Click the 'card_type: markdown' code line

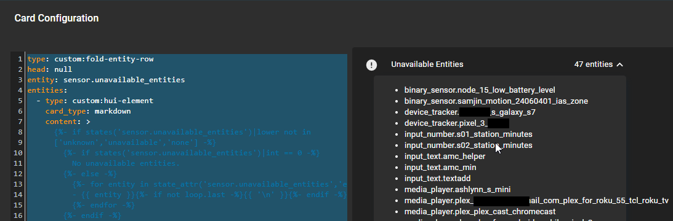(x=88, y=111)
